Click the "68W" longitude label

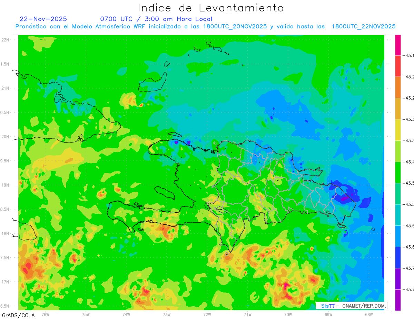pyautogui.click(x=368, y=314)
